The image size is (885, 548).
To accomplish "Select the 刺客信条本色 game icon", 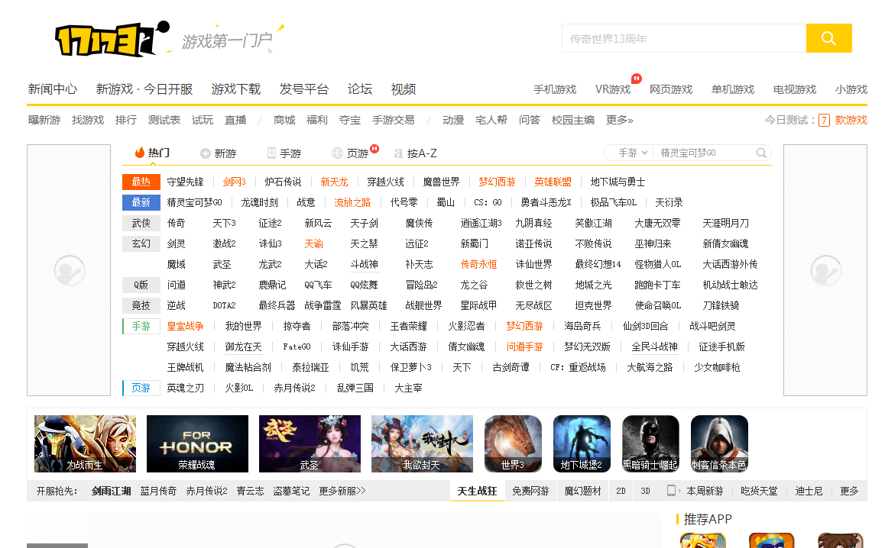I will 719,443.
